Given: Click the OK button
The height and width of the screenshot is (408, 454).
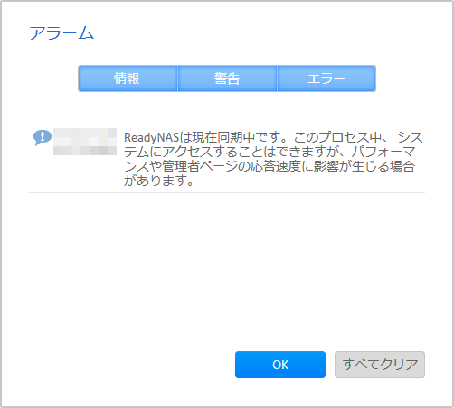Looking at the screenshot, I should pos(280,365).
